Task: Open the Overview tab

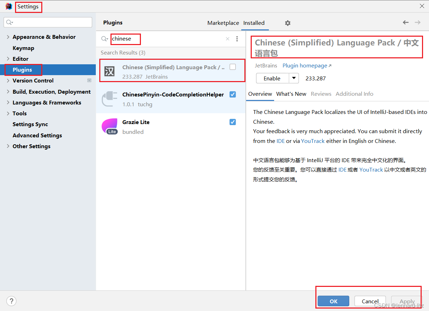Action: click(260, 94)
